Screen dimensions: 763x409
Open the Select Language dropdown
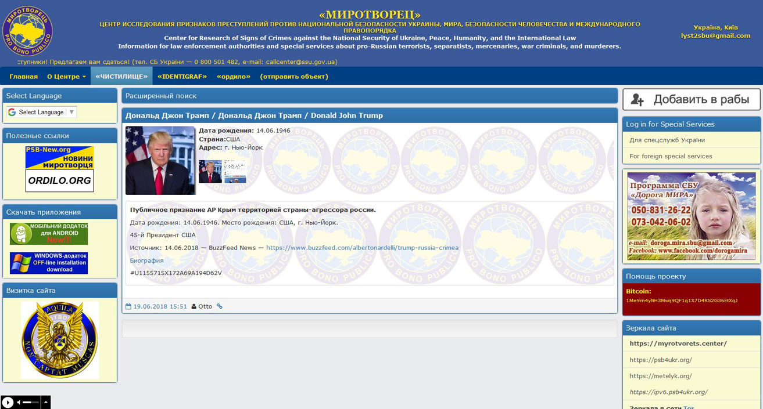click(41, 112)
